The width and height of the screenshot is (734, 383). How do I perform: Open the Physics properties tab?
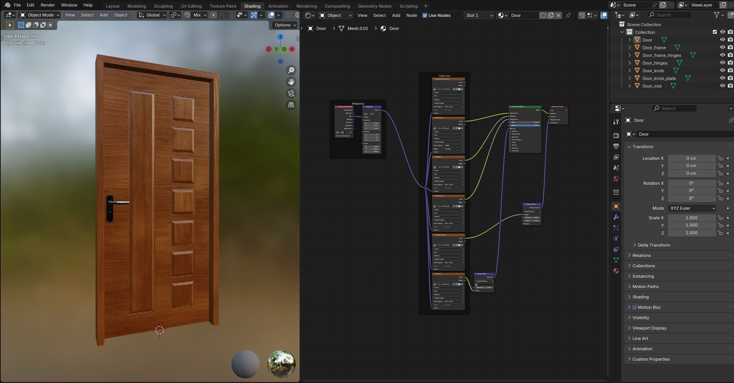(616, 239)
